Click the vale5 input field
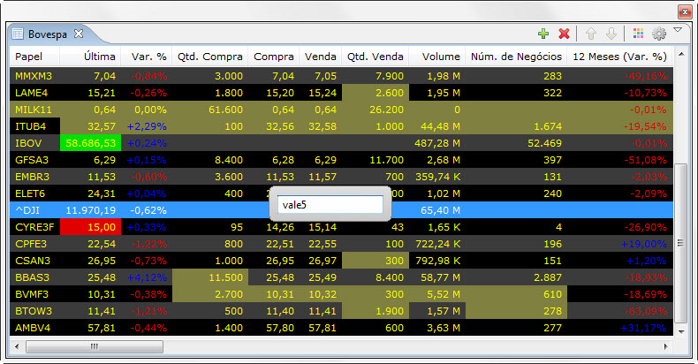This screenshot has width=698, height=364. point(330,205)
